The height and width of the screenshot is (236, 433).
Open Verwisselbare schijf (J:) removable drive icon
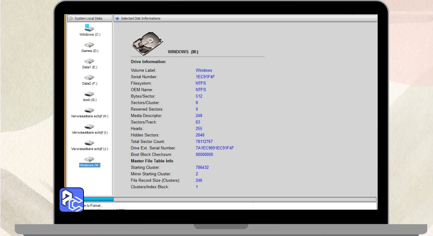[89, 143]
